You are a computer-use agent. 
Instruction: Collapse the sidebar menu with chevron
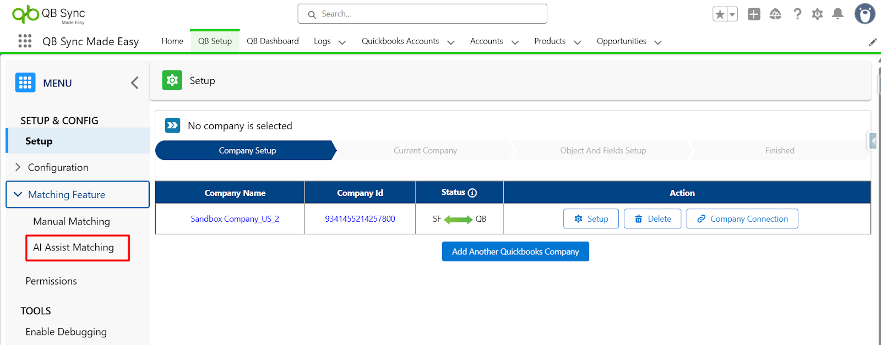[134, 83]
